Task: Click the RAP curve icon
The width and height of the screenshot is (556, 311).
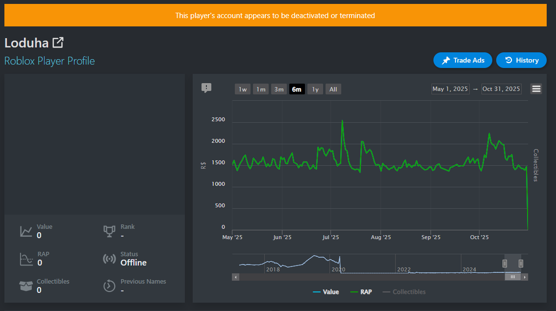Action: click(x=26, y=259)
